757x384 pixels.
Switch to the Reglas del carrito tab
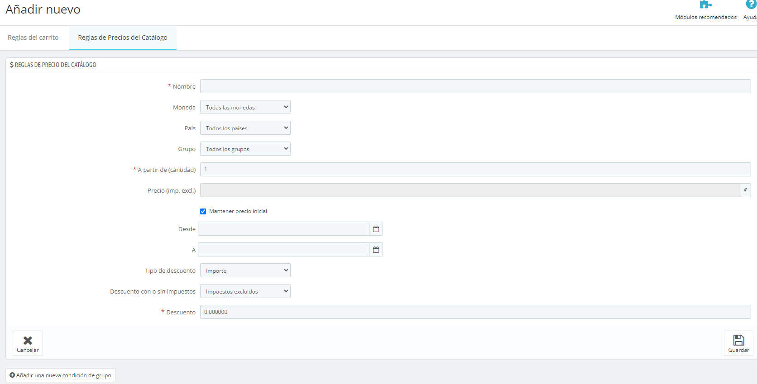(33, 38)
